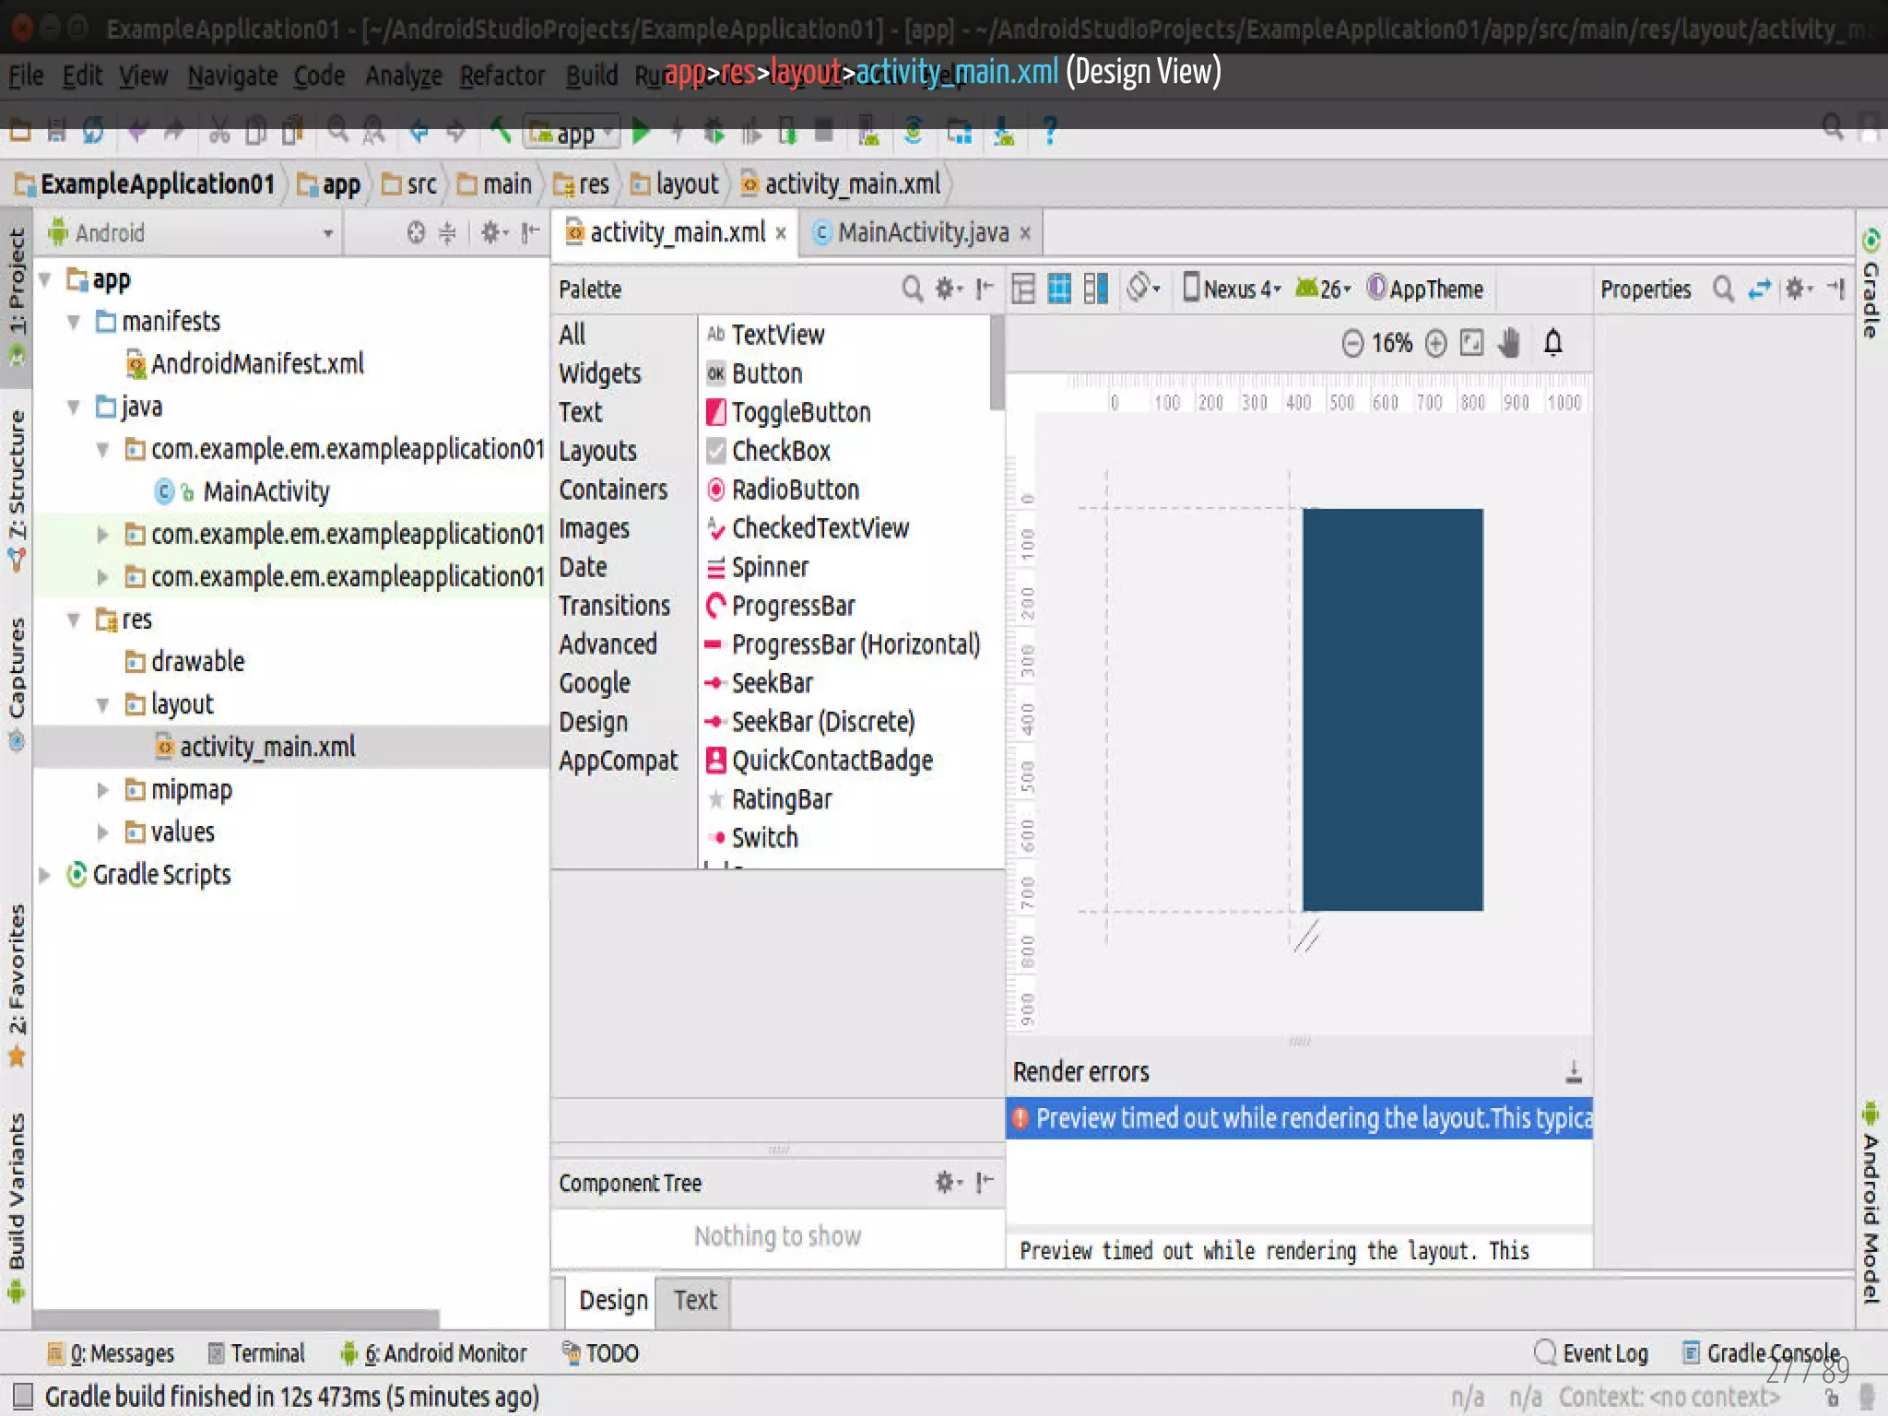1888x1416 pixels.
Task: Click the Palette search magnifier
Action: point(912,289)
